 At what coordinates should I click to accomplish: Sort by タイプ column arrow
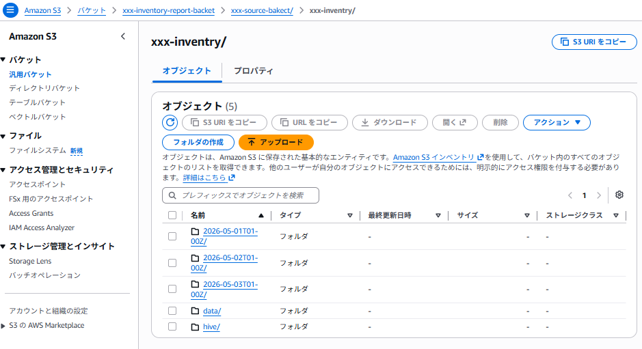(349, 216)
